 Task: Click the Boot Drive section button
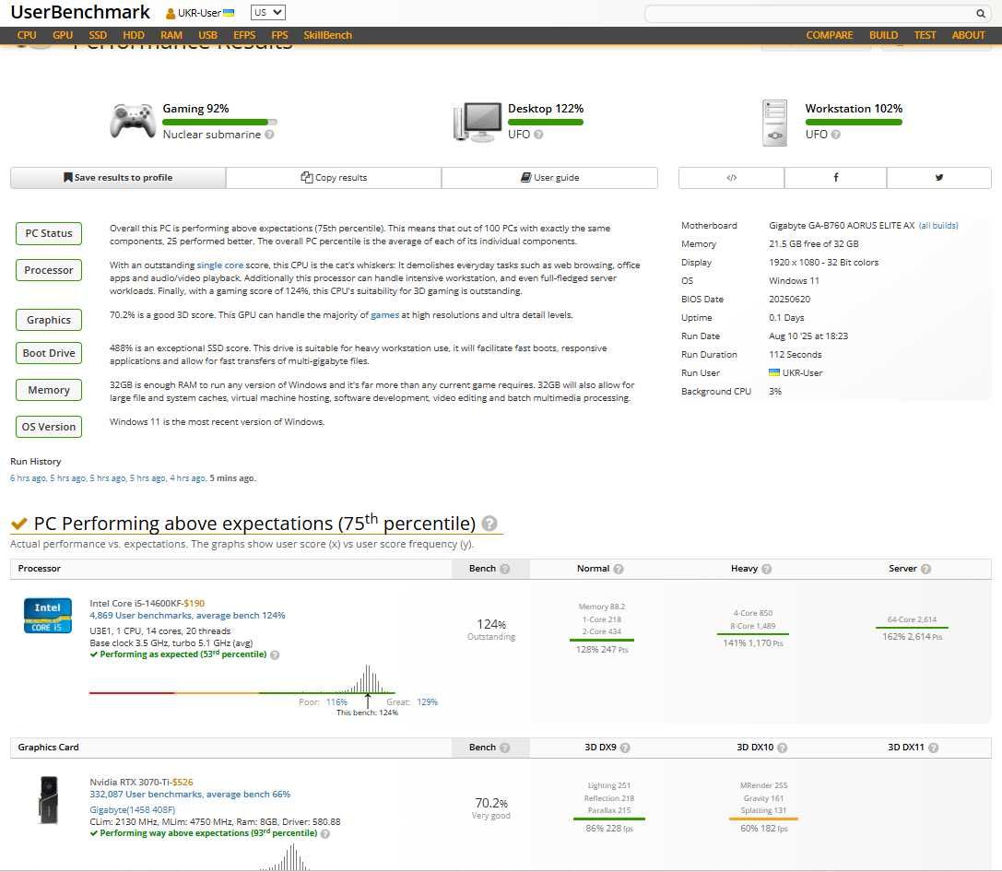pyautogui.click(x=49, y=353)
